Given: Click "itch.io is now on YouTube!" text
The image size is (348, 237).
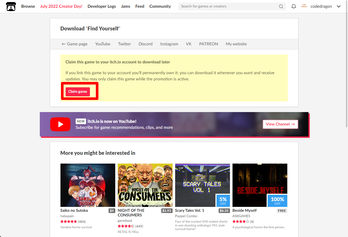Looking at the screenshot, I should point(112,121).
